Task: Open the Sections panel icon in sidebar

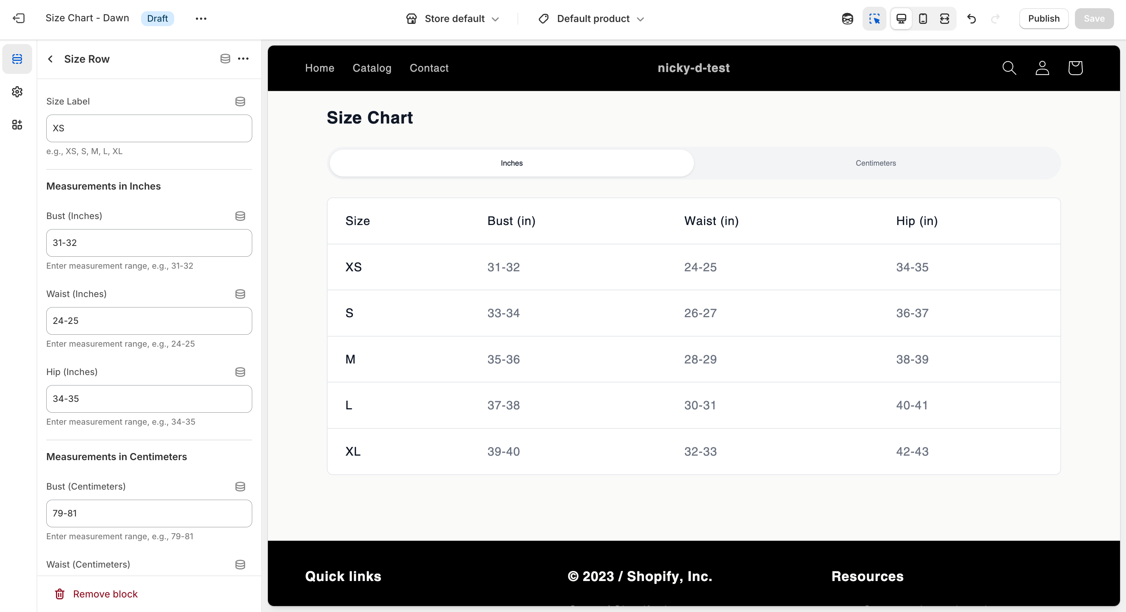Action: click(17, 59)
